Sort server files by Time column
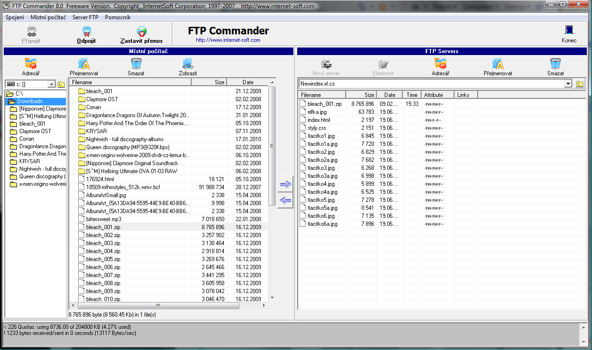 click(x=412, y=95)
